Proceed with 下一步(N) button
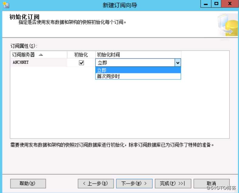 (134, 183)
